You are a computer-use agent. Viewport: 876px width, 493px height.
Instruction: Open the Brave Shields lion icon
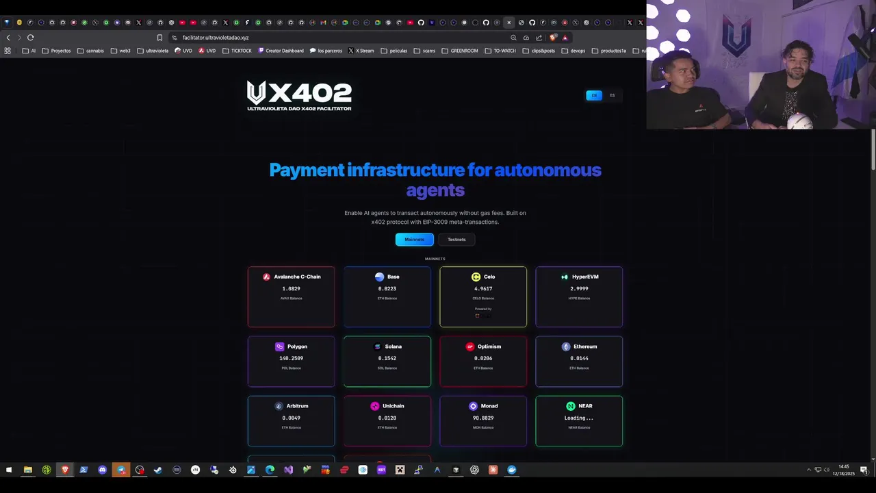pyautogui.click(x=553, y=38)
